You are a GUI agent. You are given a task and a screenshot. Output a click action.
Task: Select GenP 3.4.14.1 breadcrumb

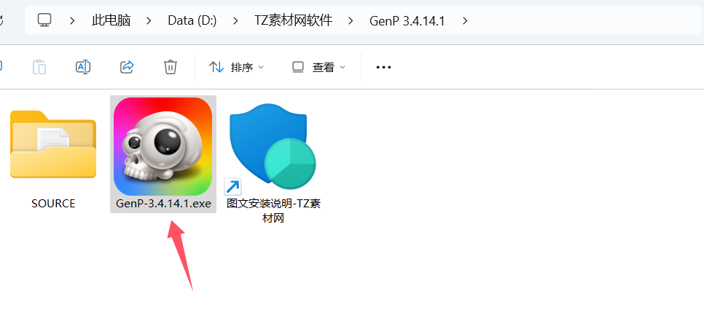point(407,20)
